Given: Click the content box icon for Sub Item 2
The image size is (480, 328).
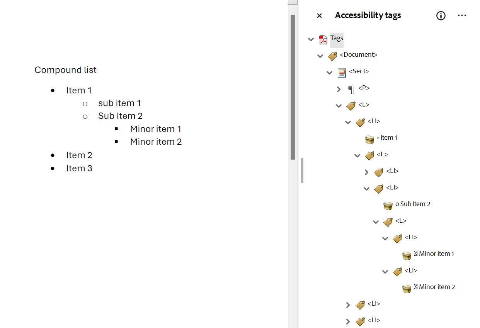Looking at the screenshot, I should click(x=388, y=205).
